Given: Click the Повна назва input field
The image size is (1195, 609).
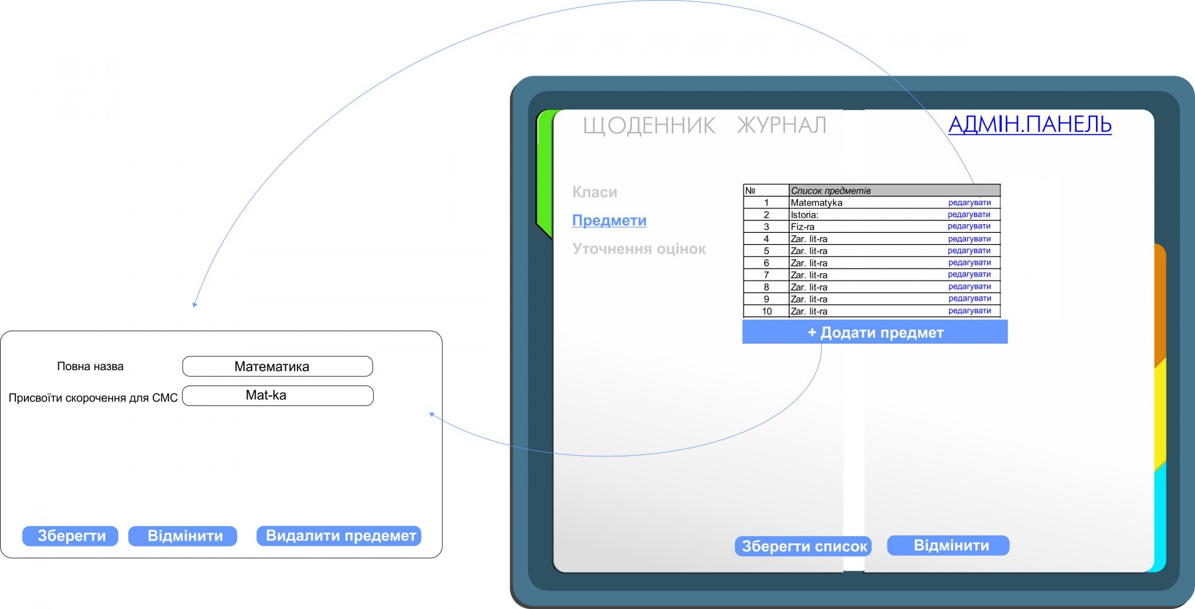Looking at the screenshot, I should pyautogui.click(x=278, y=366).
